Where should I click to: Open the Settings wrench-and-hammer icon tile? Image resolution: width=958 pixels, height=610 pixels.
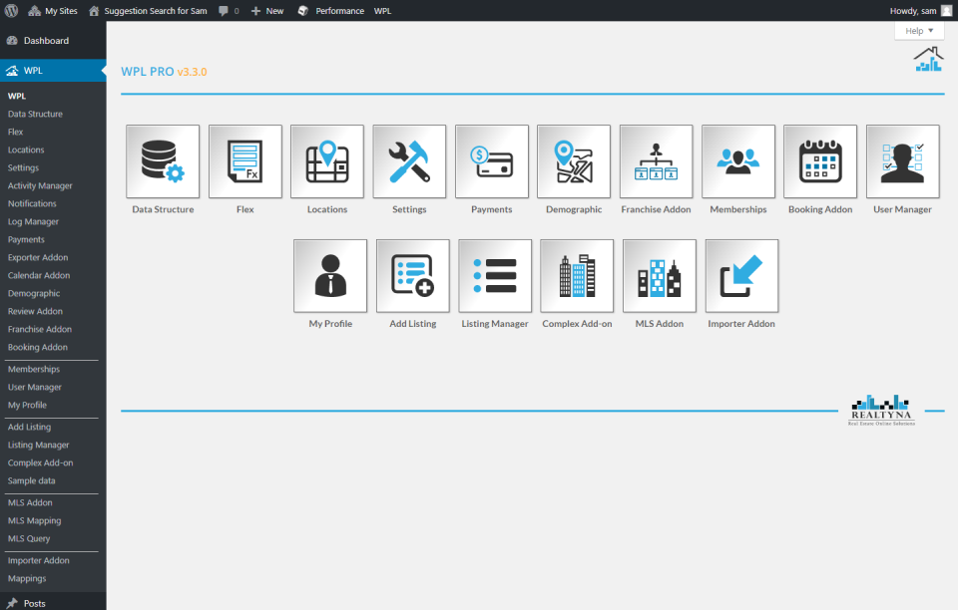click(409, 161)
